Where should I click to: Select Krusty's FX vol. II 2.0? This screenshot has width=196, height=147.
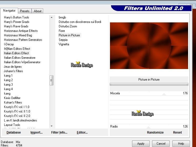[x=17, y=116]
